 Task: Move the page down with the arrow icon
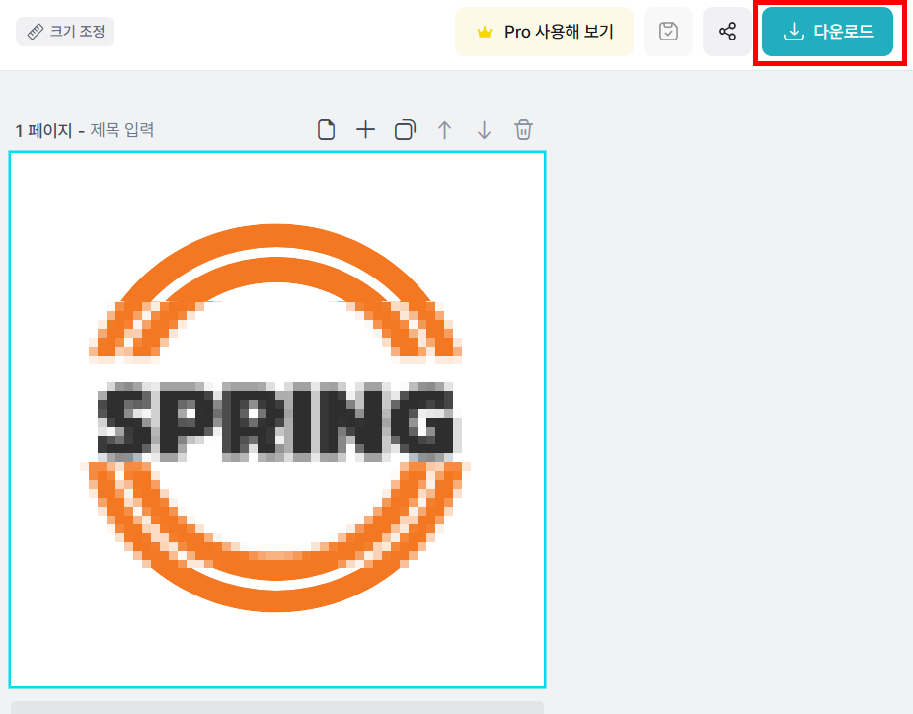coord(484,129)
